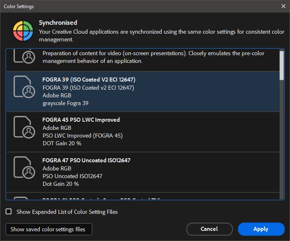Click the Synchronised heading

[x=58, y=23]
